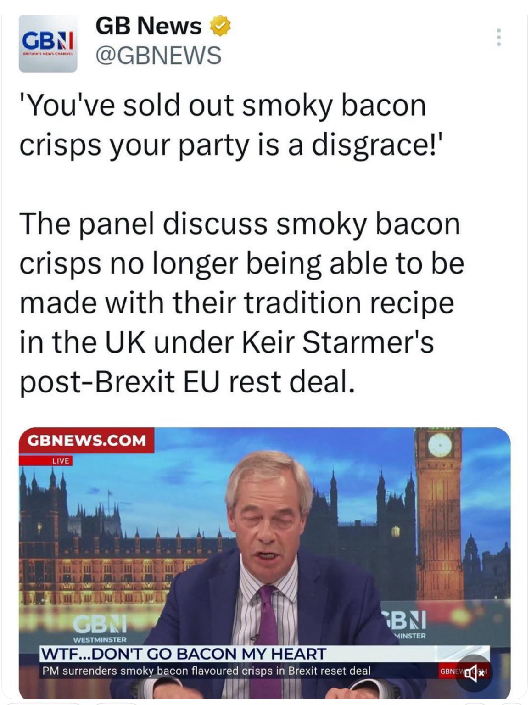
Task: Click the gold verified badge
Action: point(220,26)
